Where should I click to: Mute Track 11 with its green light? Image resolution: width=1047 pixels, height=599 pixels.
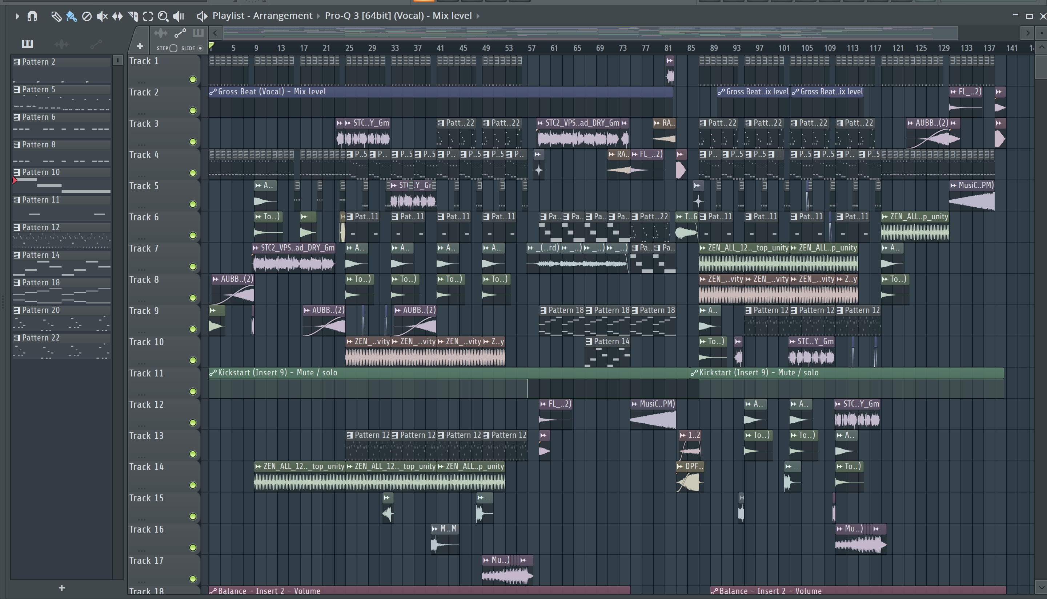[x=192, y=392]
